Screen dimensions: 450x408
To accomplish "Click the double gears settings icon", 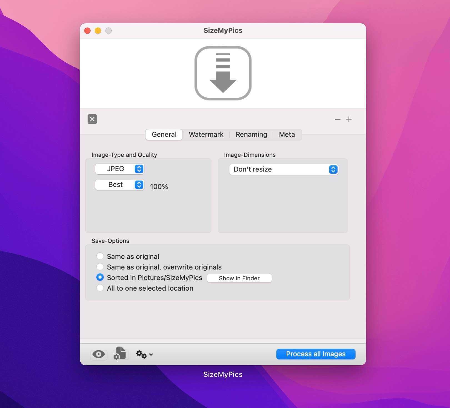I will click(x=141, y=354).
